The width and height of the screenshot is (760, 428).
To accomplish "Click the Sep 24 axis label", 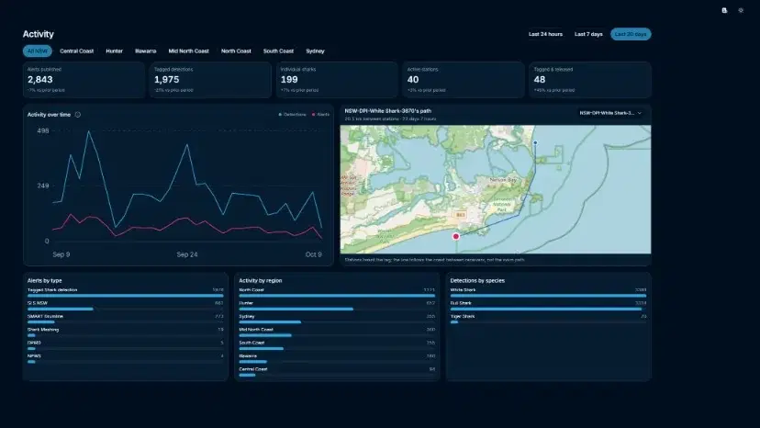I will (187, 254).
